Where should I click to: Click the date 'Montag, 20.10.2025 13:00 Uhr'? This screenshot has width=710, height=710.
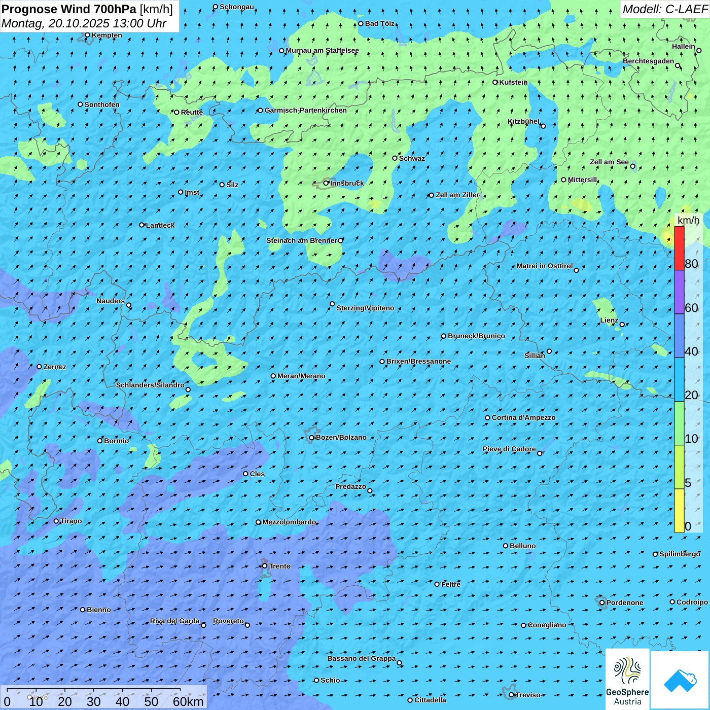tap(84, 23)
